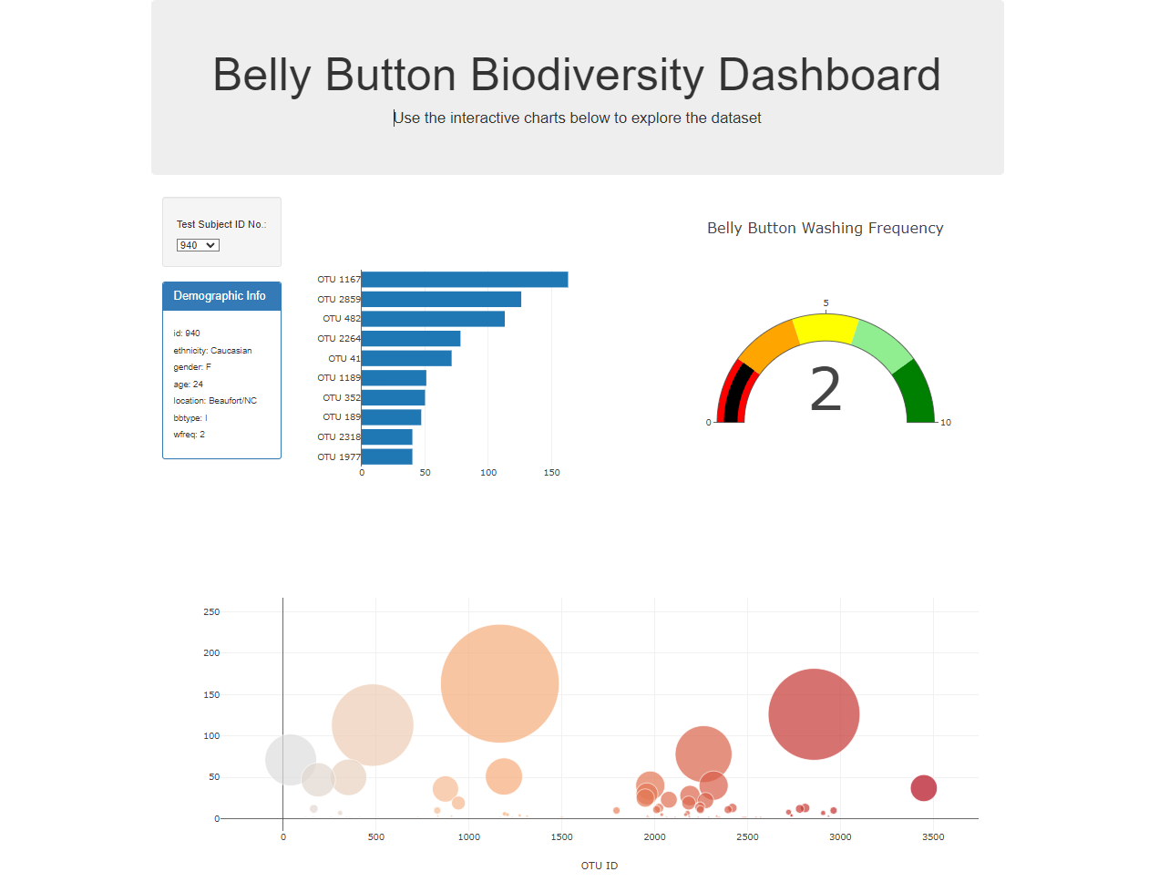Click the OTU 2859 bar
Viewport: 1159px width, 882px height.
click(x=441, y=299)
